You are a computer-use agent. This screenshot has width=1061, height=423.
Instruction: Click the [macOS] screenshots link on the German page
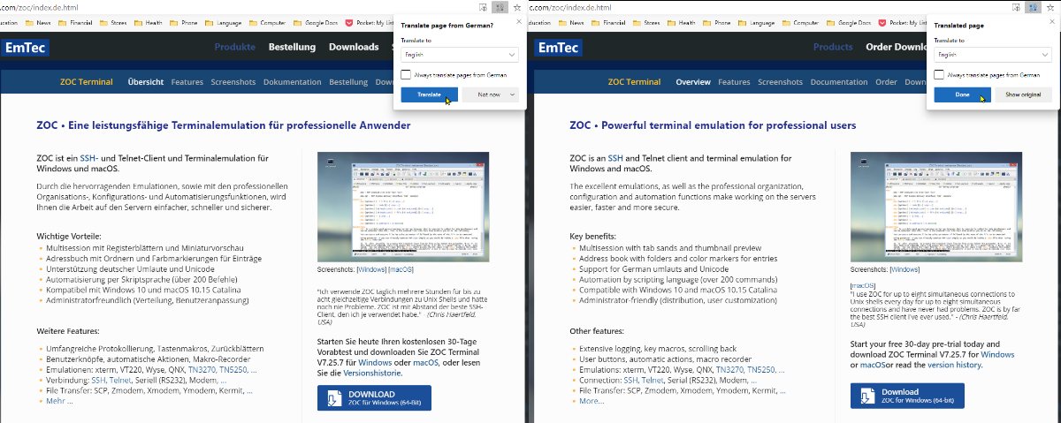tap(401, 268)
